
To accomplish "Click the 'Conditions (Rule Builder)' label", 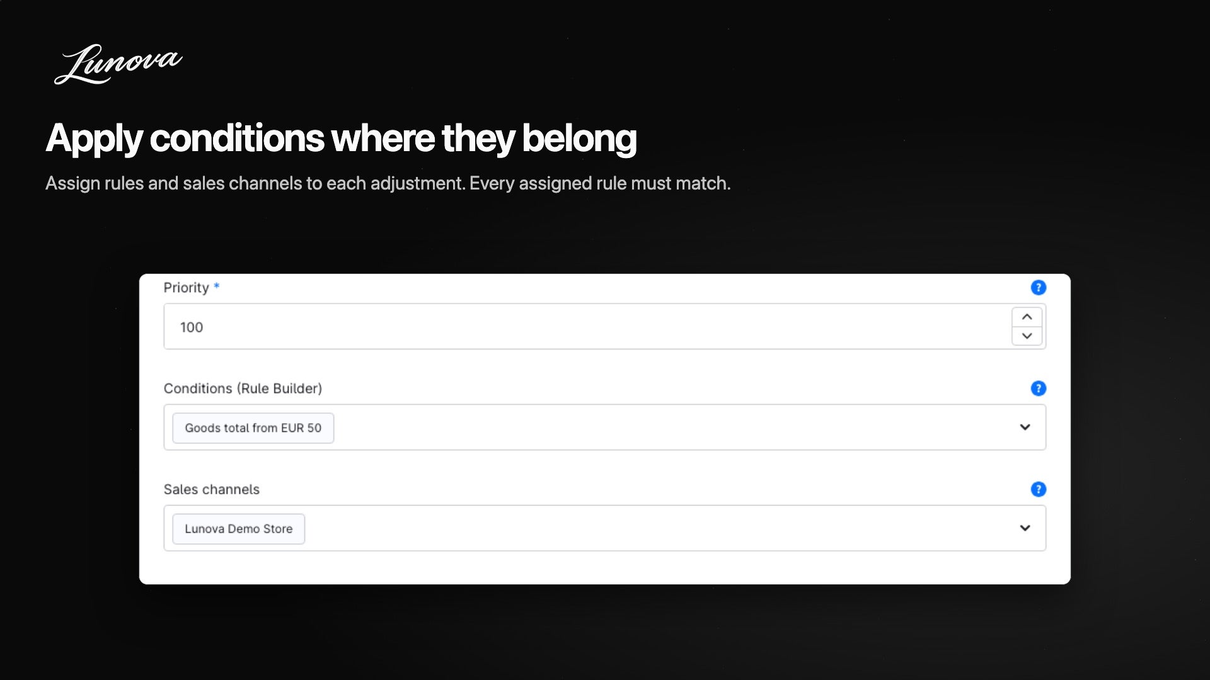I will click(x=243, y=388).
